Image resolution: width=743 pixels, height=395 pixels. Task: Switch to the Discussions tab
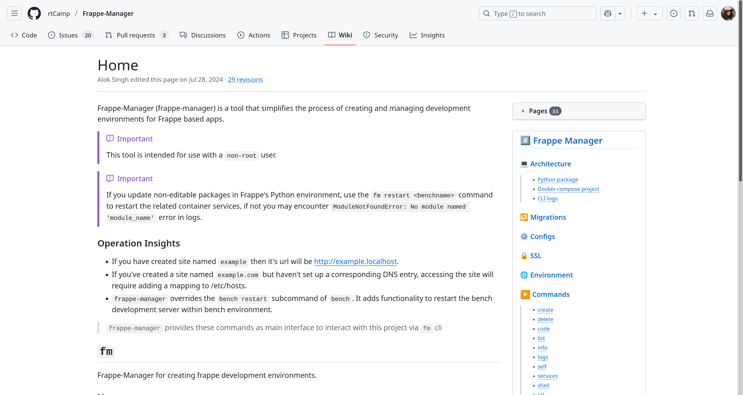203,35
